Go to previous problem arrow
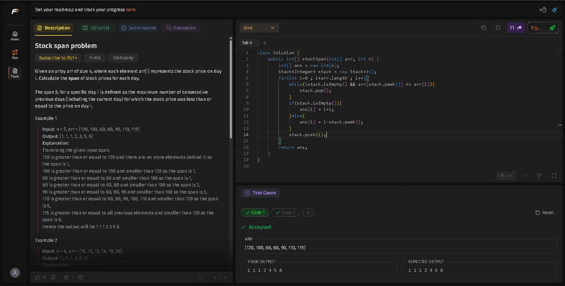565x286 pixels. [x=215, y=278]
